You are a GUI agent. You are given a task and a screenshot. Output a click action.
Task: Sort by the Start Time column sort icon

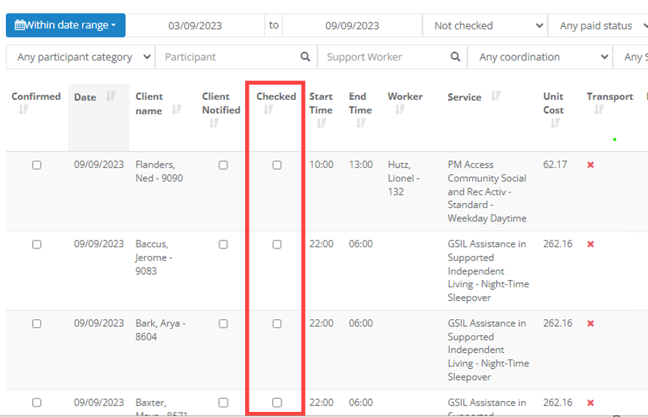point(321,123)
